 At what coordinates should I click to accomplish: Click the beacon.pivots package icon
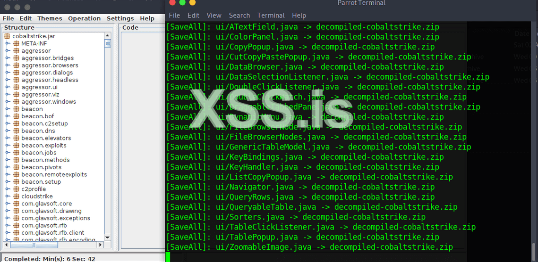pos(16,167)
